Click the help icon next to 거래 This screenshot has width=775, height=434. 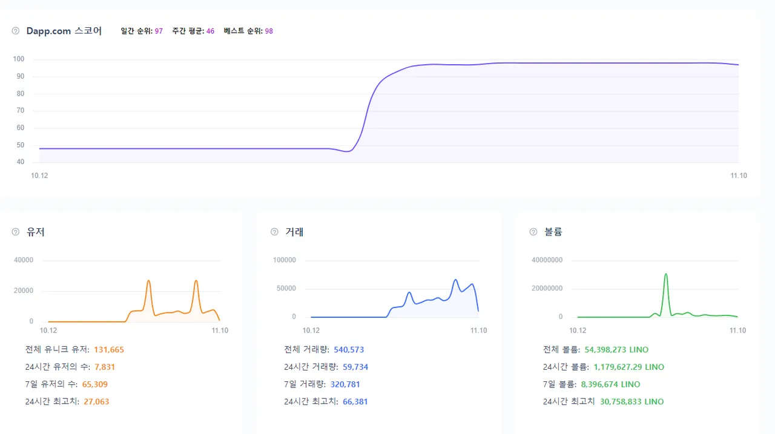tap(274, 232)
